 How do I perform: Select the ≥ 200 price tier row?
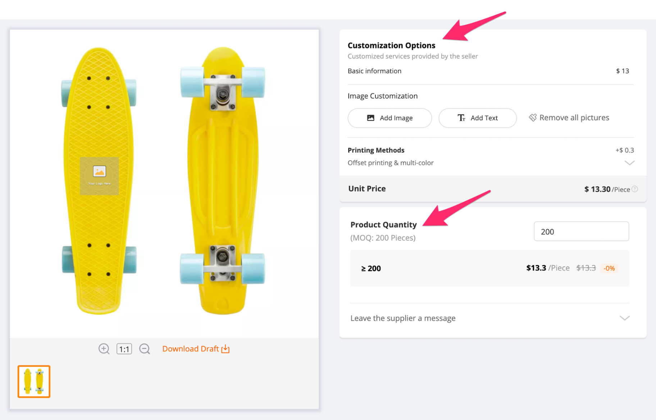[x=489, y=268]
